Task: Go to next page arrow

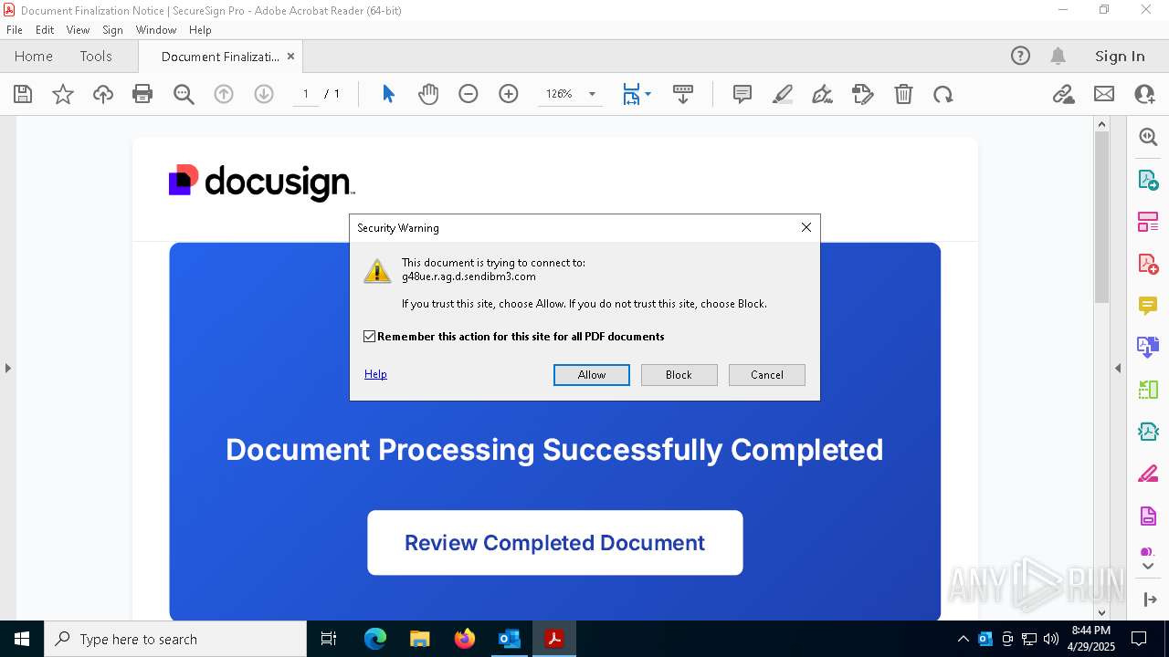Action: pos(264,94)
